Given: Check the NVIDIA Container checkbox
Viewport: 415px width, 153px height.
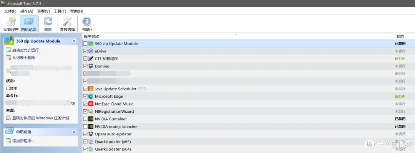Looking at the screenshot, I should 85,119.
